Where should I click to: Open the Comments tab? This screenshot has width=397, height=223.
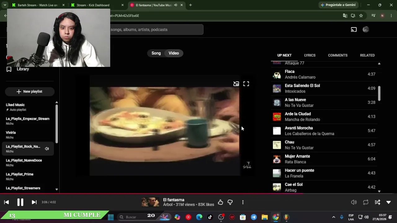point(338,55)
